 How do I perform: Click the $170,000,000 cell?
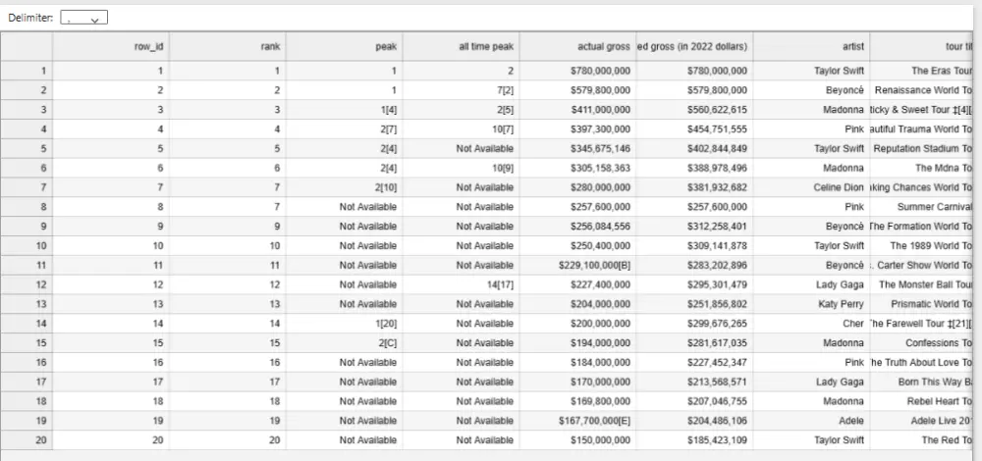[x=577, y=382]
